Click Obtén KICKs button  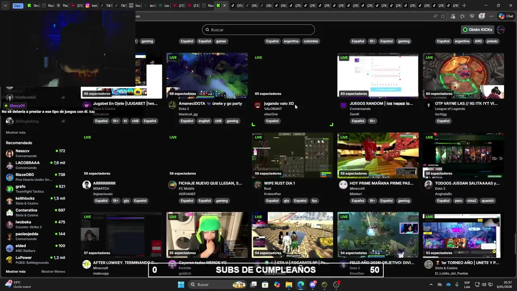coord(478,30)
